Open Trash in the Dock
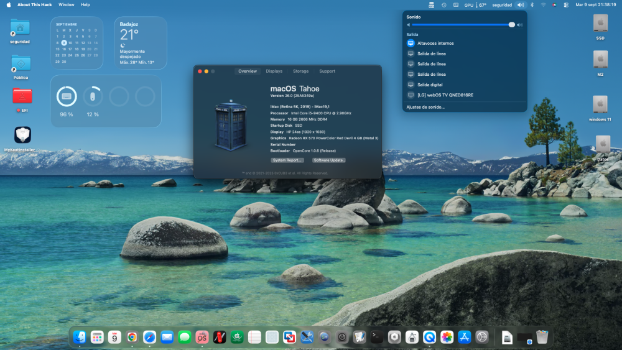 [542, 337]
